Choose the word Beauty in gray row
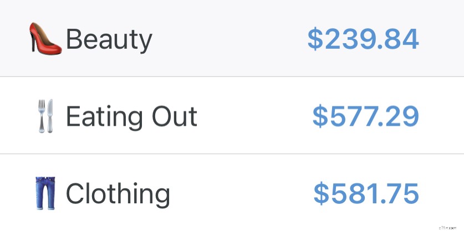 click(109, 39)
